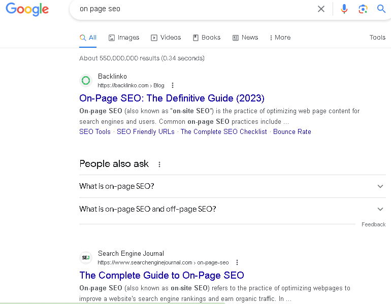Click the Search Engine Journal SEJ favicon
391x304 pixels.
tap(86, 258)
